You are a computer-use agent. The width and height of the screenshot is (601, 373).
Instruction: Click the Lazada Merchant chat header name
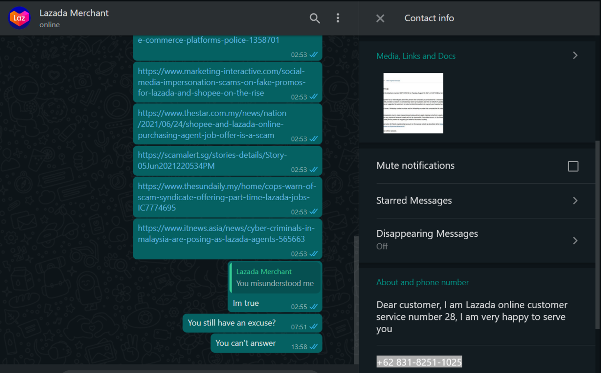point(74,13)
